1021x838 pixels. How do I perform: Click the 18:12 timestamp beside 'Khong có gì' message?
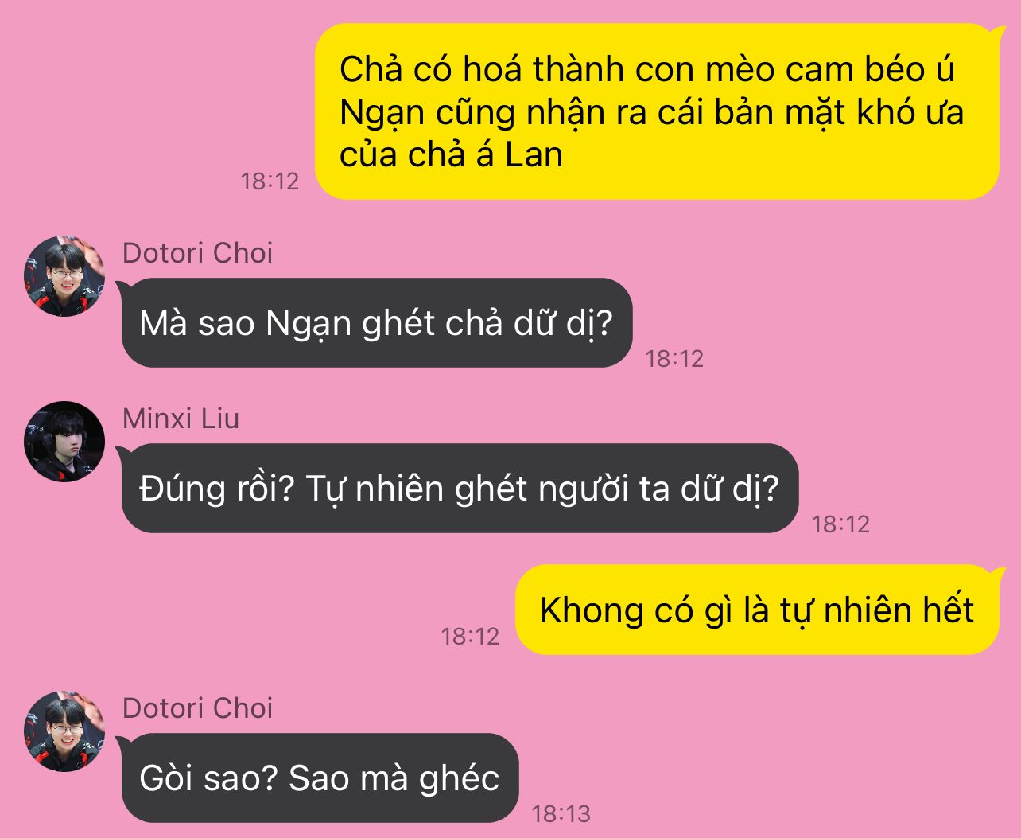tap(471, 637)
